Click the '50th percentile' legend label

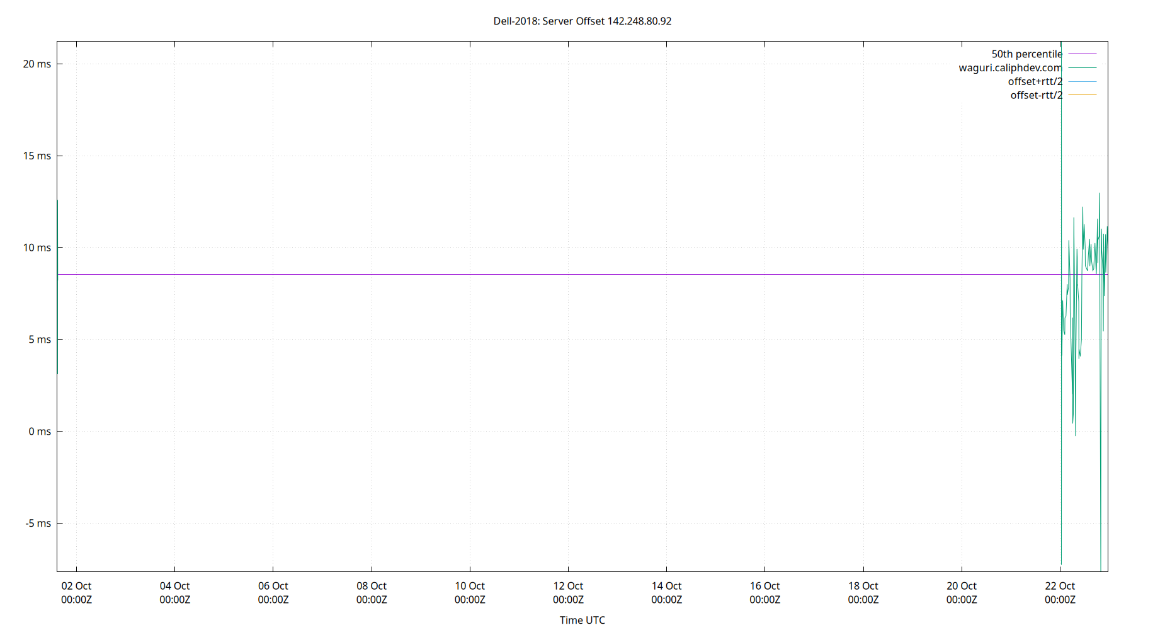[x=1026, y=54]
